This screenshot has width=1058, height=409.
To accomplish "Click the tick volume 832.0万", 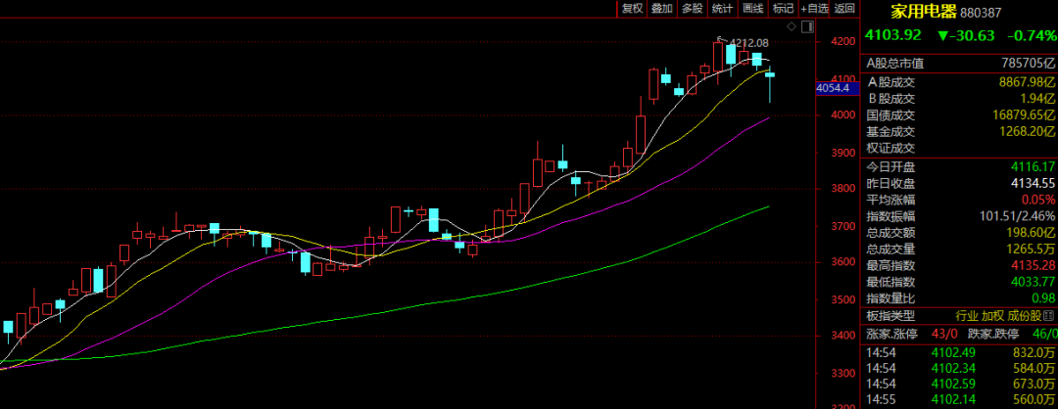I will pos(1034,351).
